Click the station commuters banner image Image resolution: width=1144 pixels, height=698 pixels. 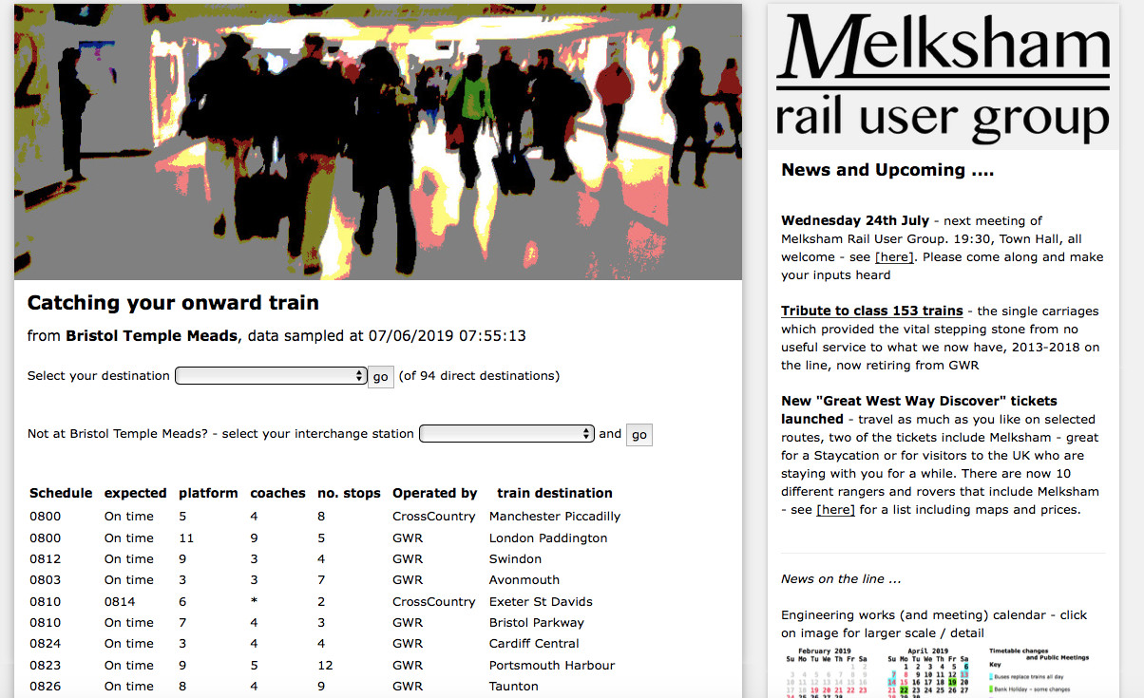click(377, 141)
